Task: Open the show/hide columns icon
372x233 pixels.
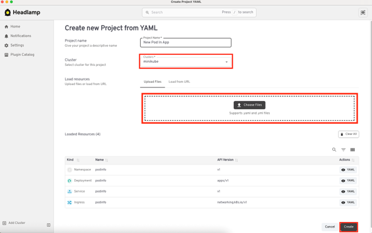Action: [353, 150]
